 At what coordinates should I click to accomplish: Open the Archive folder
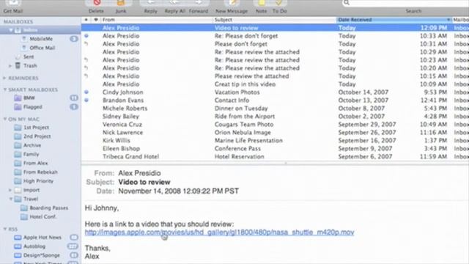[x=32, y=145]
